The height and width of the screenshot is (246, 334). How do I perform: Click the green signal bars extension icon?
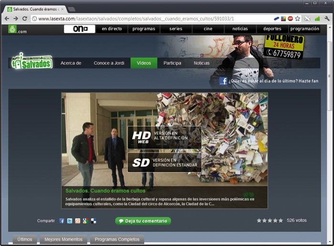click(317, 19)
